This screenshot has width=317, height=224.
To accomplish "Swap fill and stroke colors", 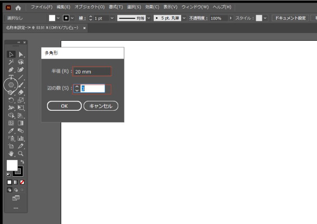I will pos(22,162).
